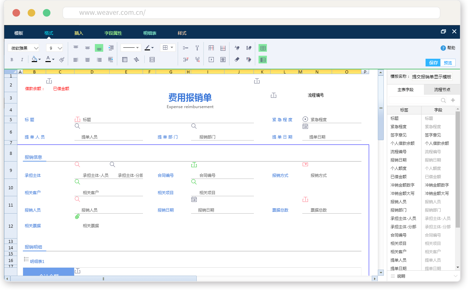This screenshot has width=476, height=292.
Task: Click the eraser clear-format icon
Action: [237, 60]
